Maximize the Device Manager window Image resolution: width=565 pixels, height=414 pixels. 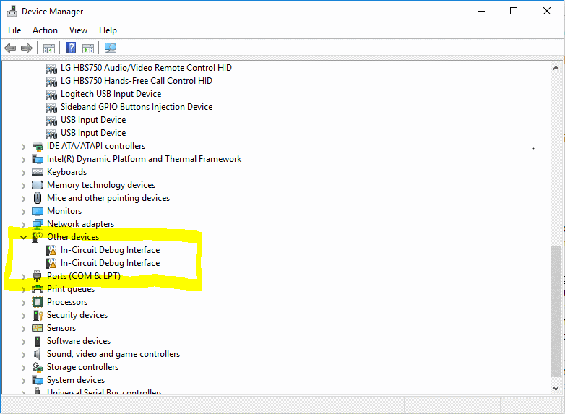pos(514,11)
